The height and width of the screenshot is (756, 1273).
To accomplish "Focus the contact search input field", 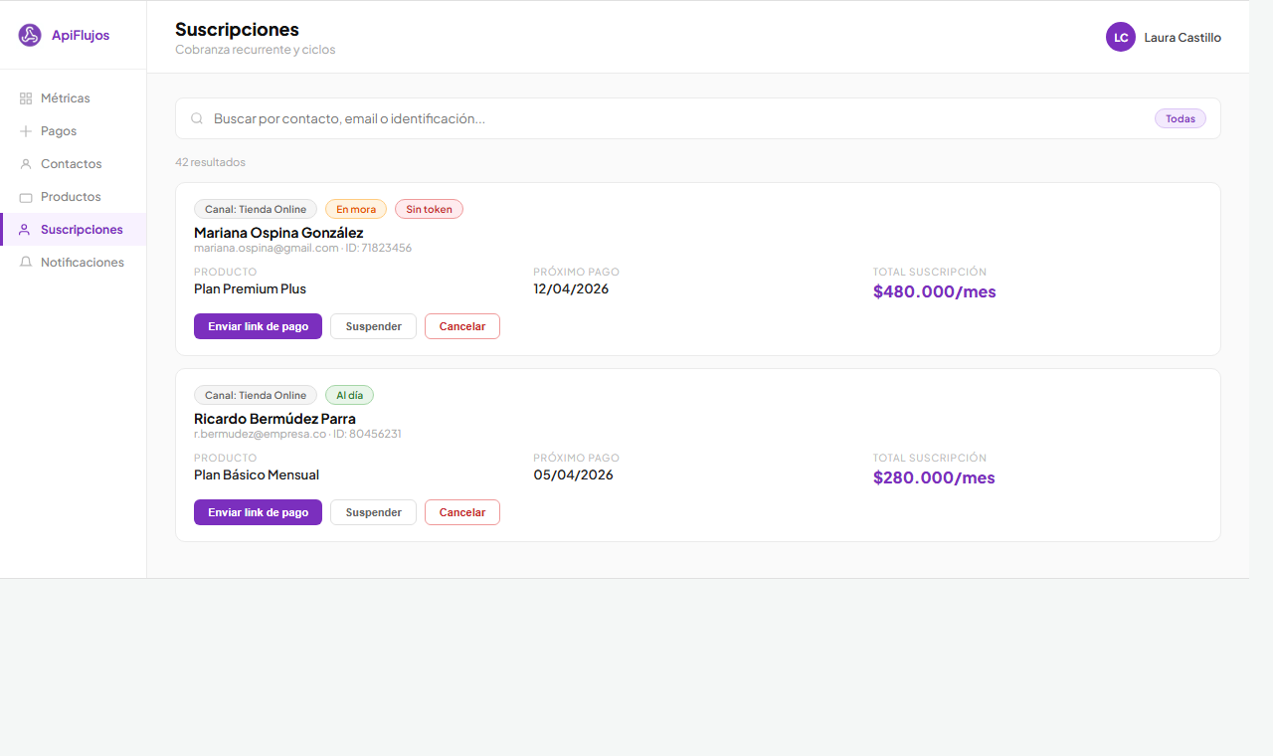I will tap(676, 118).
